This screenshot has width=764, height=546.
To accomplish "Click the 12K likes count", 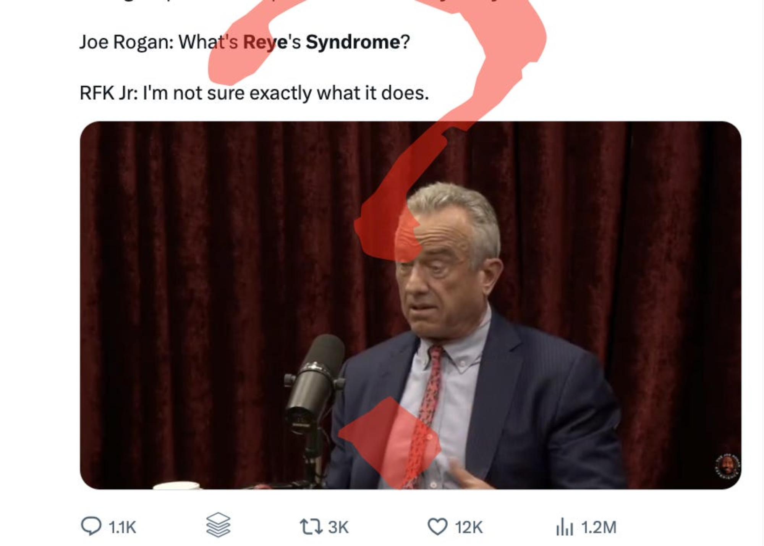I will pyautogui.click(x=469, y=527).
